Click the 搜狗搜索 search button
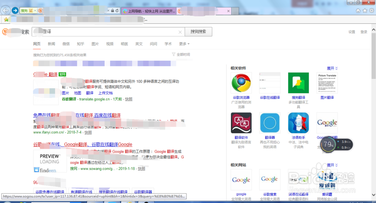 [x=198, y=32]
